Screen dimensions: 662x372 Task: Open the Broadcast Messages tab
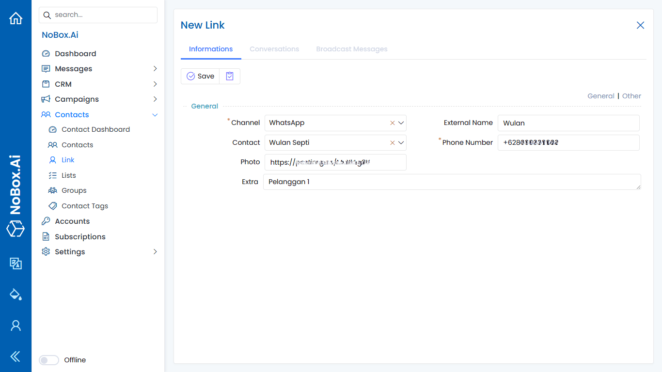click(x=351, y=49)
